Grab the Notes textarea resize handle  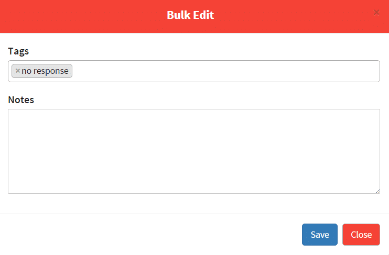[377, 191]
